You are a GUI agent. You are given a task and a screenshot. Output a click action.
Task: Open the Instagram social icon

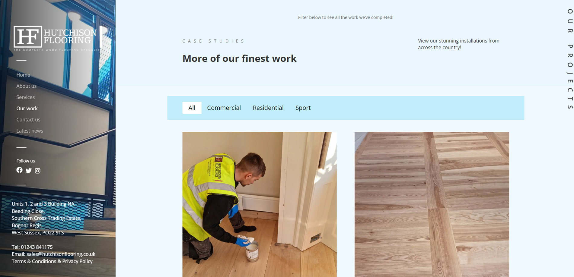click(37, 171)
